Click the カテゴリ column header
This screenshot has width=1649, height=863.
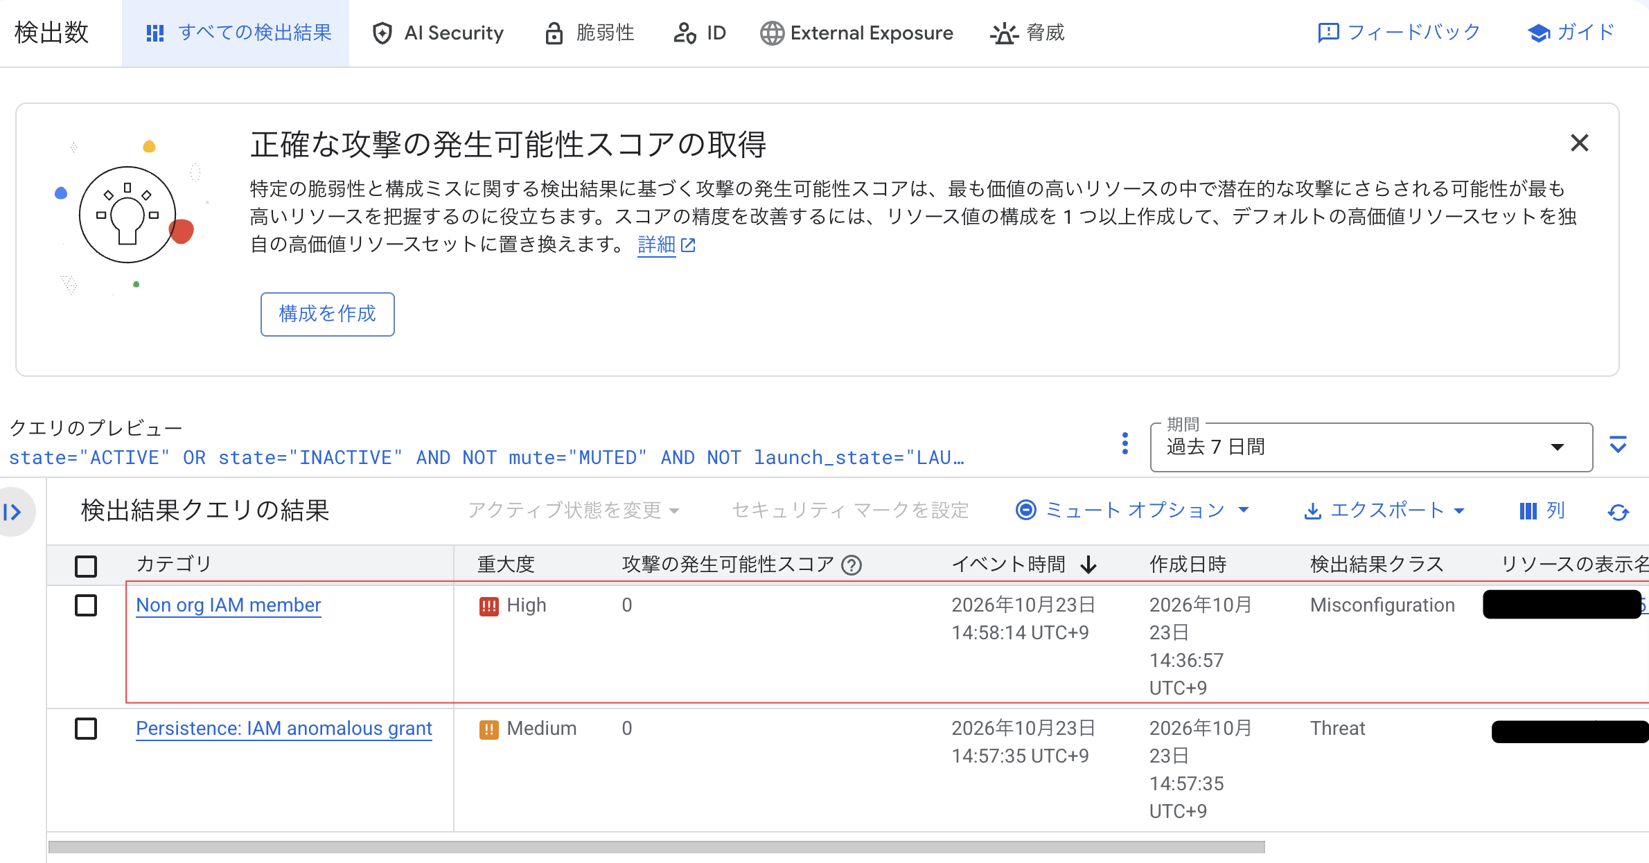point(174,564)
